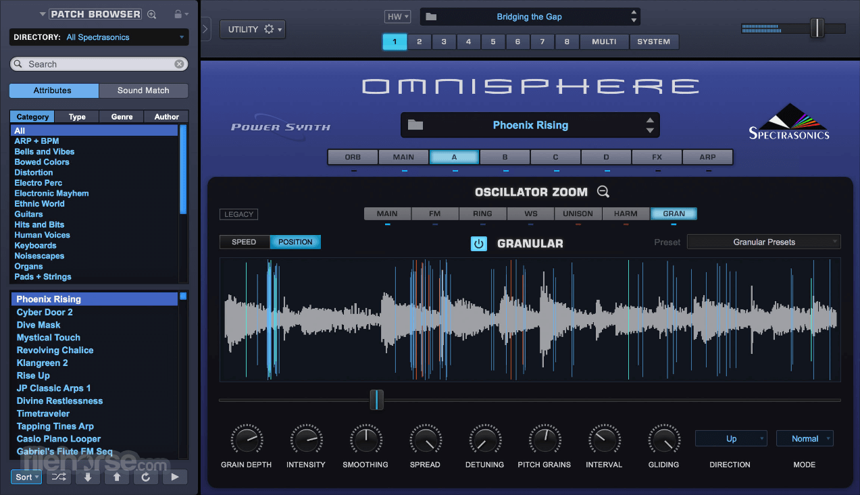Click the Phoenix Rising patch stepper arrows
Image resolution: width=860 pixels, height=495 pixels.
click(x=650, y=125)
